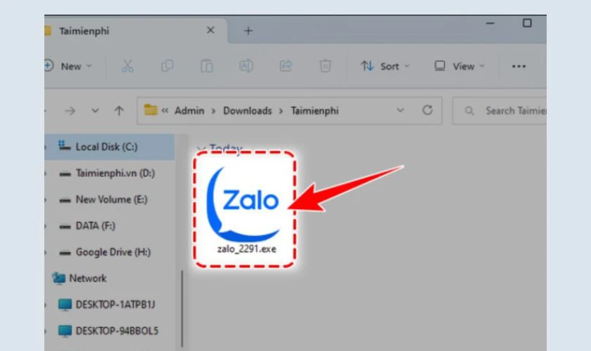Expand the address bar history chevron
This screenshot has width=591, height=351.
(400, 110)
